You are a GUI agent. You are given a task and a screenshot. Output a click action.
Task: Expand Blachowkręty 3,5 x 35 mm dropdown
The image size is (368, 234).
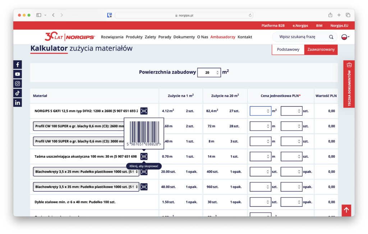(x=86, y=187)
